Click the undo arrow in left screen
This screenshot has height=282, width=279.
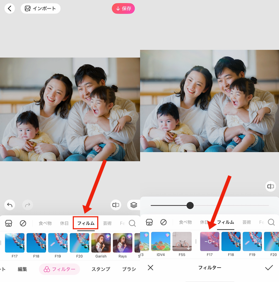click(10, 205)
